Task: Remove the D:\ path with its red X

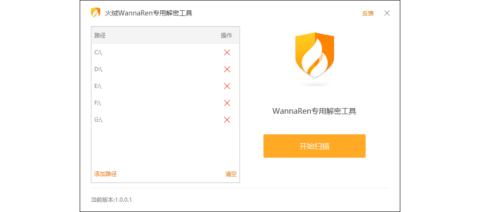Action: pyautogui.click(x=227, y=69)
